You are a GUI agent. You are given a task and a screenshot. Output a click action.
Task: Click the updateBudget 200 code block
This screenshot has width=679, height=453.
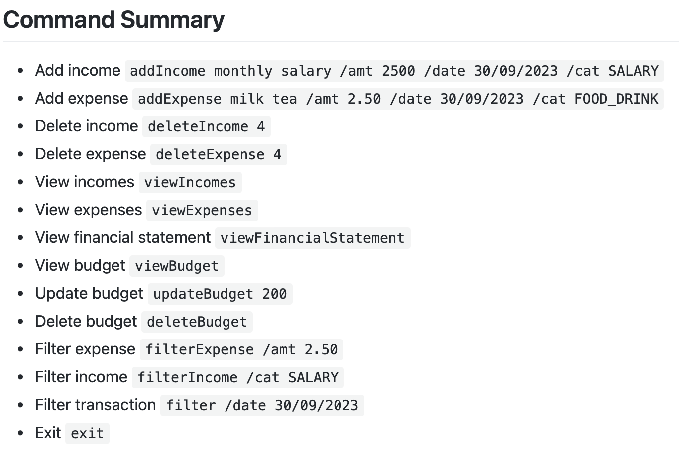click(220, 294)
